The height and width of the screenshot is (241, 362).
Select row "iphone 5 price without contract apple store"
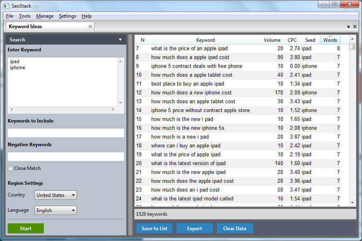click(238, 110)
